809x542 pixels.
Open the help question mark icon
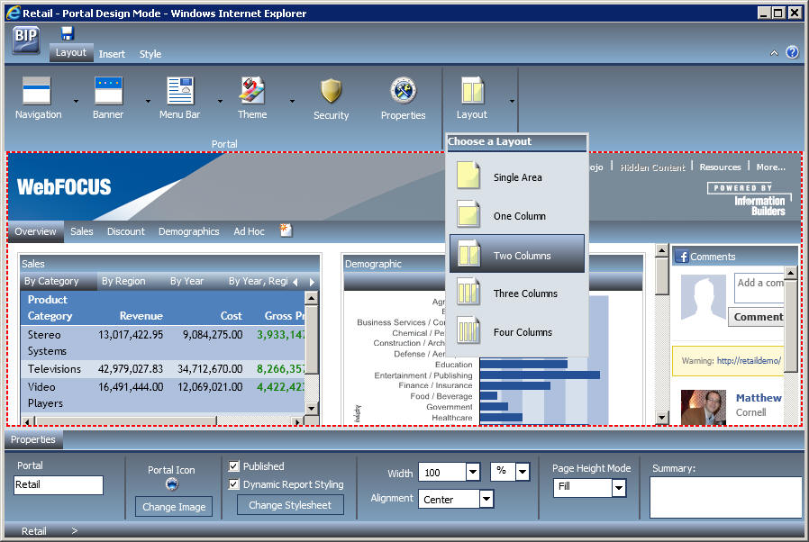click(x=792, y=52)
